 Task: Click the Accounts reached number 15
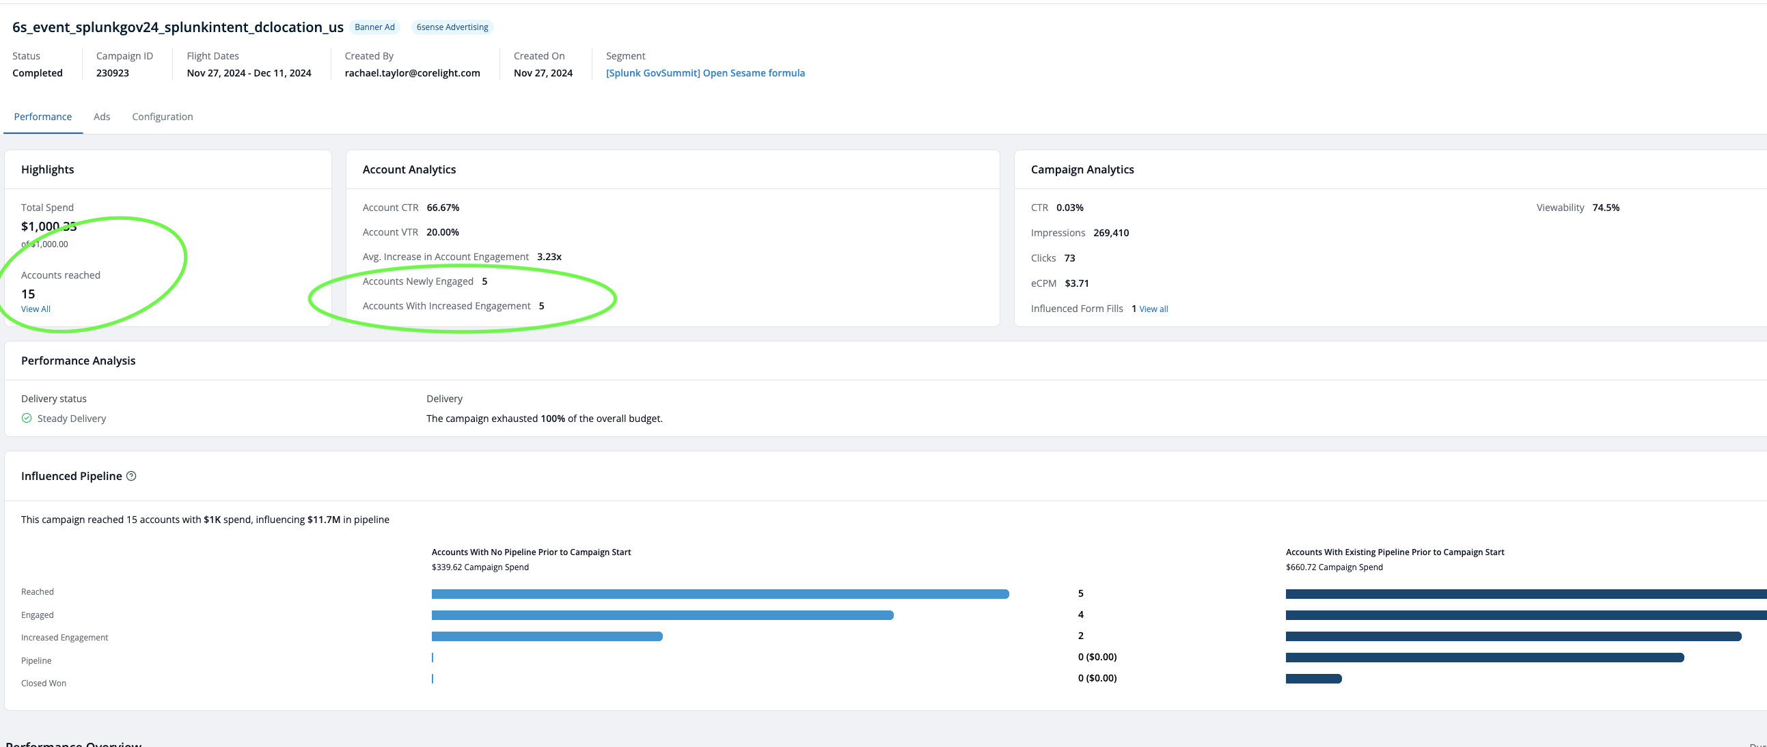28,294
